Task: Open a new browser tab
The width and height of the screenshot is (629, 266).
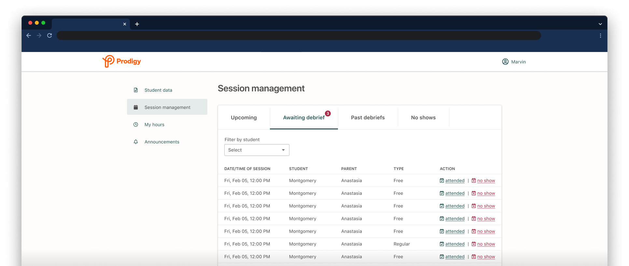Action: tap(137, 24)
